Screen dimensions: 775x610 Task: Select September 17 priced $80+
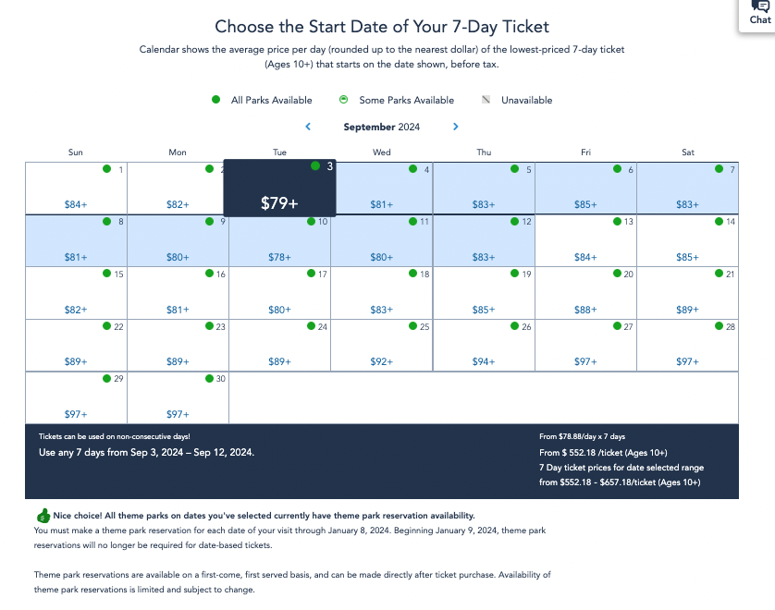[x=279, y=293]
